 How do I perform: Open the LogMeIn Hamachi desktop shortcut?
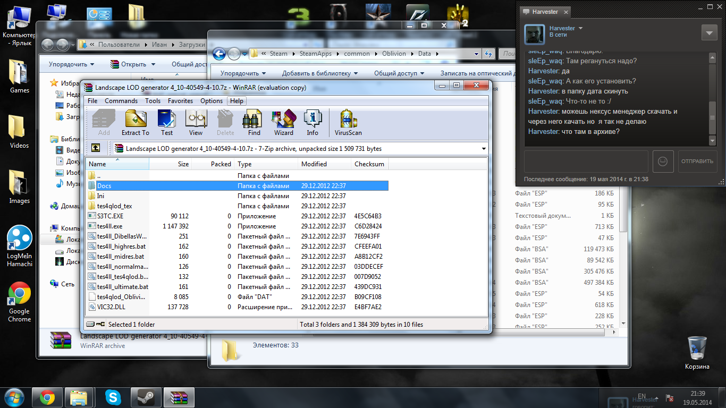pyautogui.click(x=20, y=246)
